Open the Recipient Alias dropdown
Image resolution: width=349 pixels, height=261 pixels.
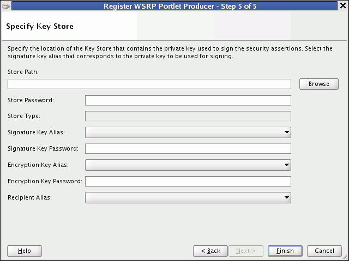pos(188,197)
